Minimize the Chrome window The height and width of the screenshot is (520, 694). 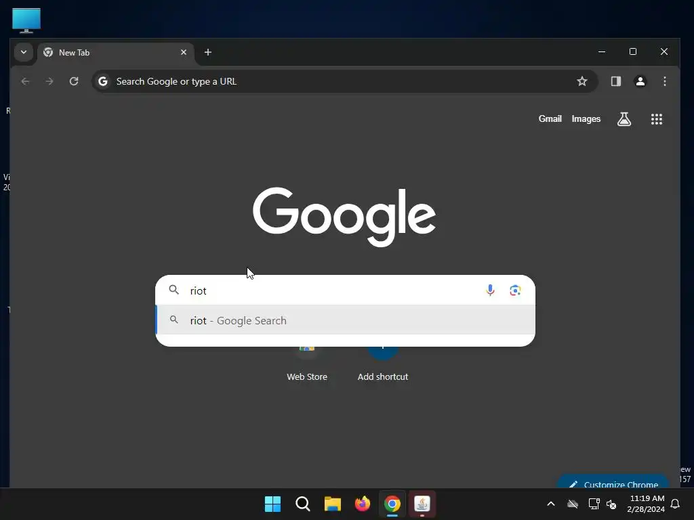click(x=602, y=51)
